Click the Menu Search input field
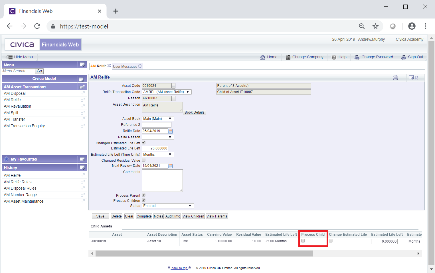 coord(18,71)
